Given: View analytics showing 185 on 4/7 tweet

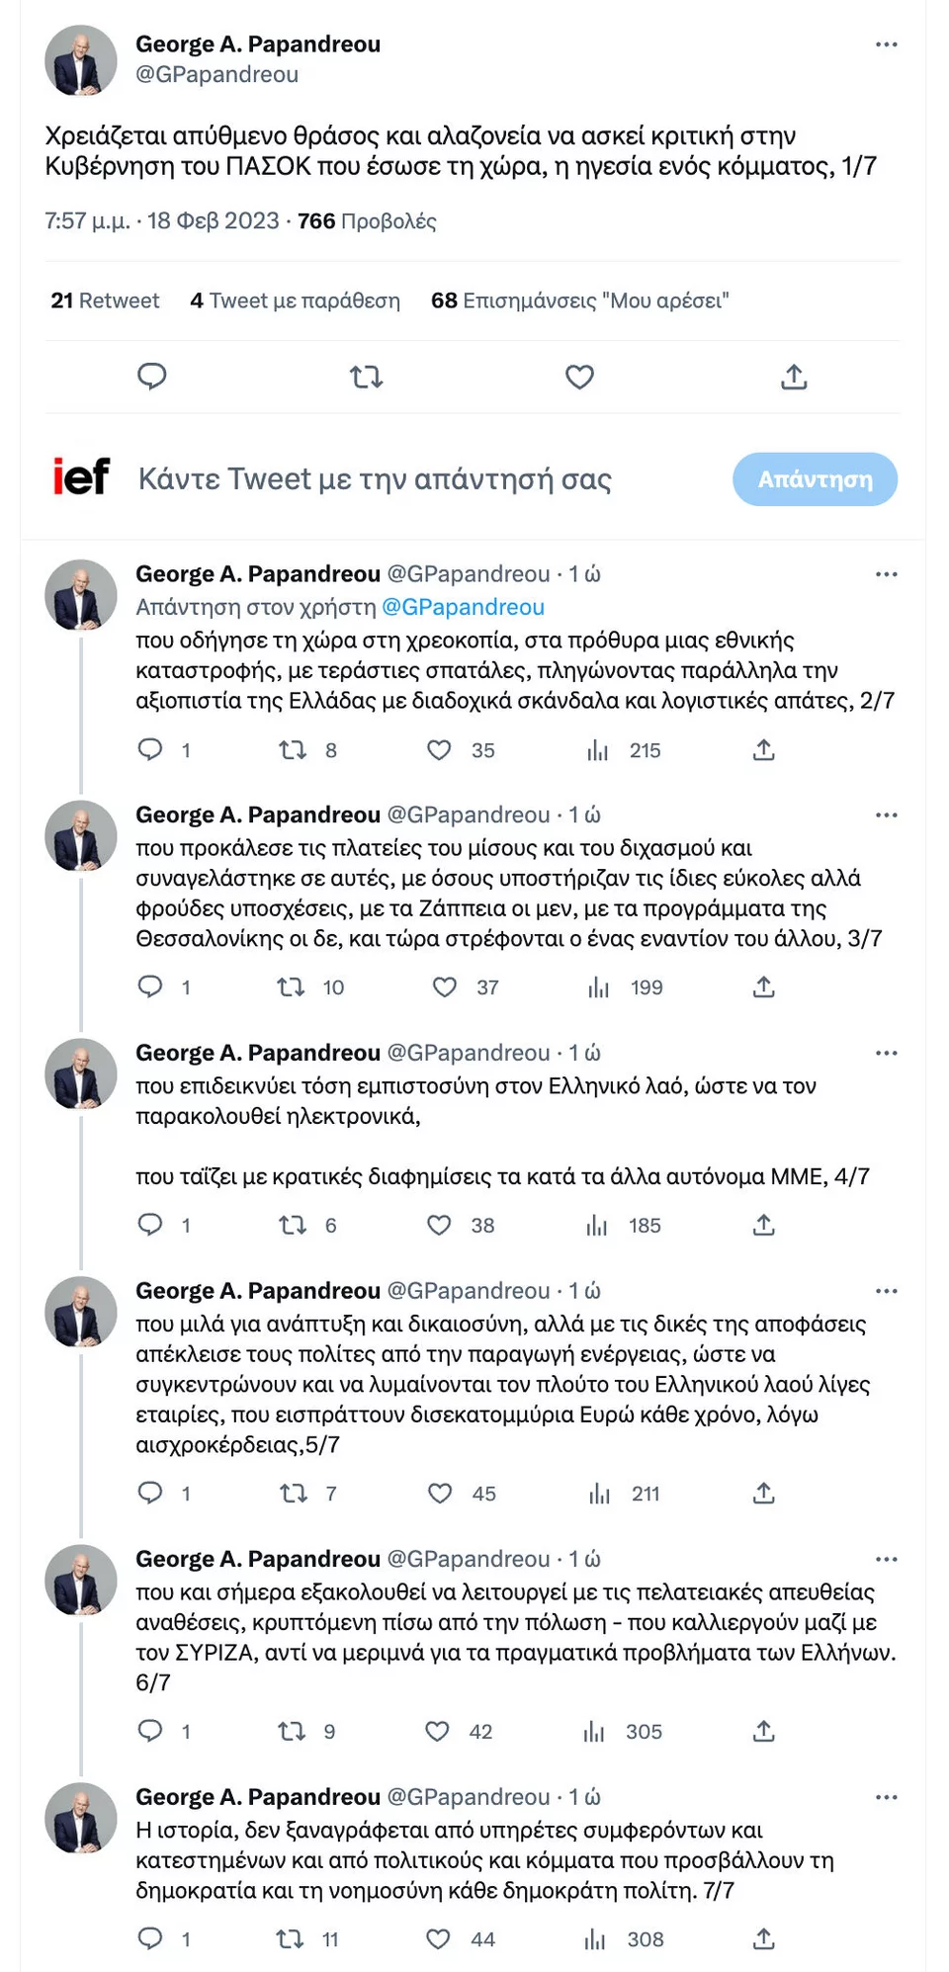Looking at the screenshot, I should [597, 1226].
